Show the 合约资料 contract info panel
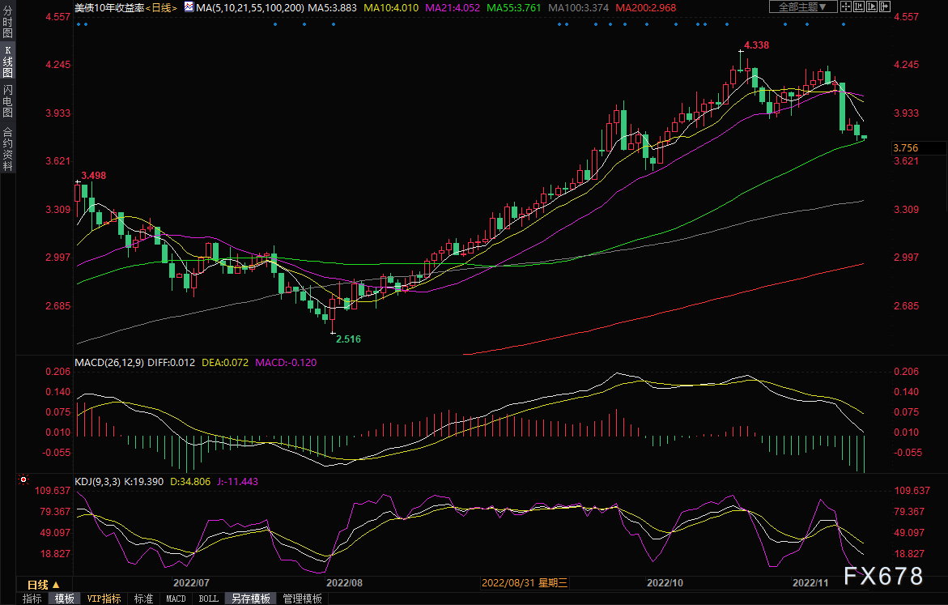Screen dimensions: 948x605 point(8,148)
